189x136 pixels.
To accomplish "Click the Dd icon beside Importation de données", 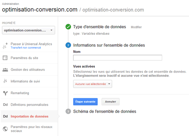I will click(5, 116).
